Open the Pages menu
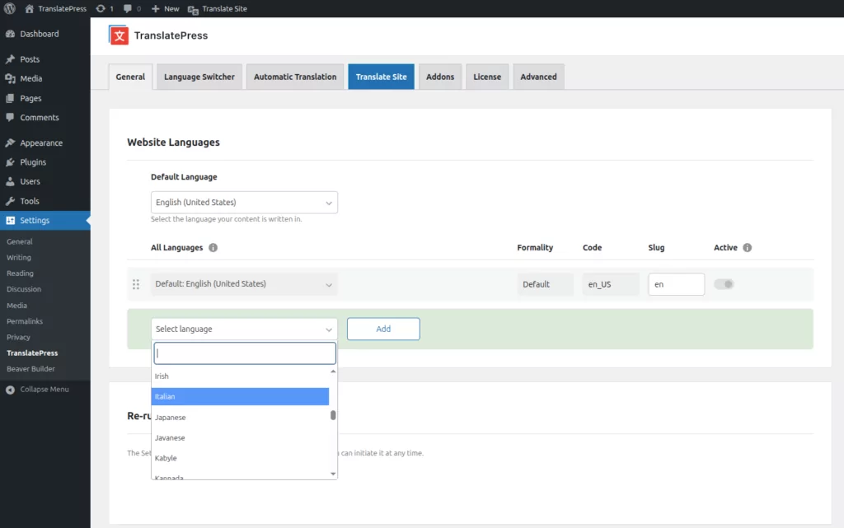The width and height of the screenshot is (844, 528). click(x=30, y=98)
